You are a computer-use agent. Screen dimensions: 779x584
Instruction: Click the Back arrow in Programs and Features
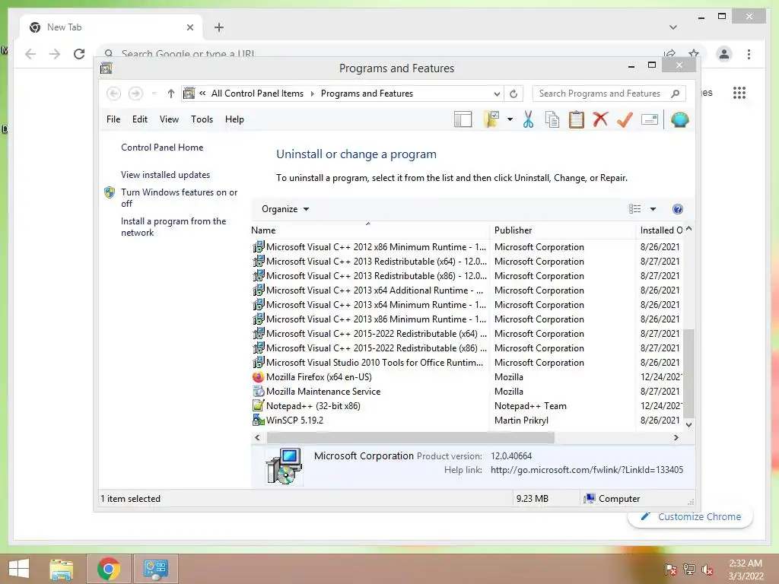pos(114,94)
